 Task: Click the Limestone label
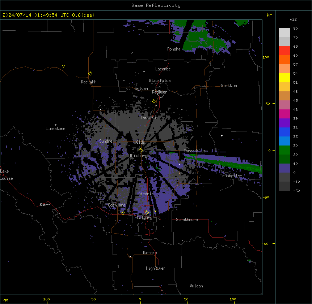(x=55, y=129)
